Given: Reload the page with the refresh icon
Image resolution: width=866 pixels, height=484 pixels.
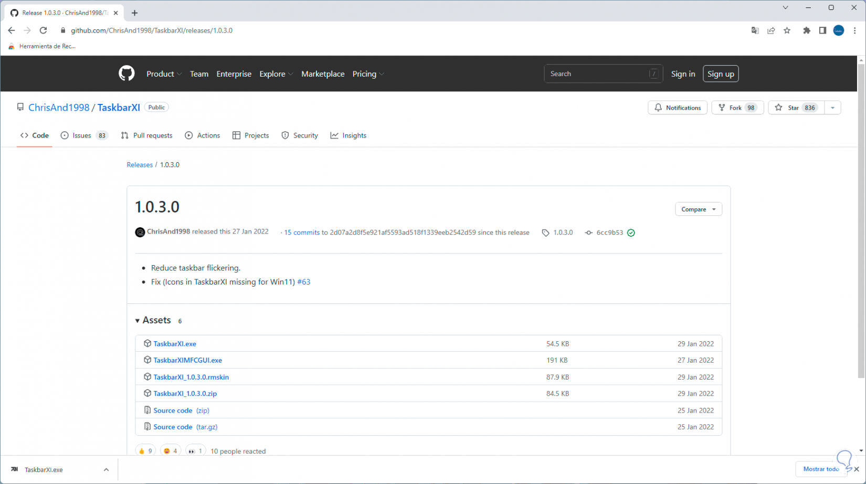Looking at the screenshot, I should pos(44,30).
